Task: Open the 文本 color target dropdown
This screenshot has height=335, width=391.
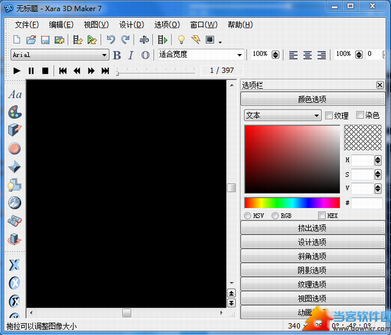Action: [x=283, y=115]
